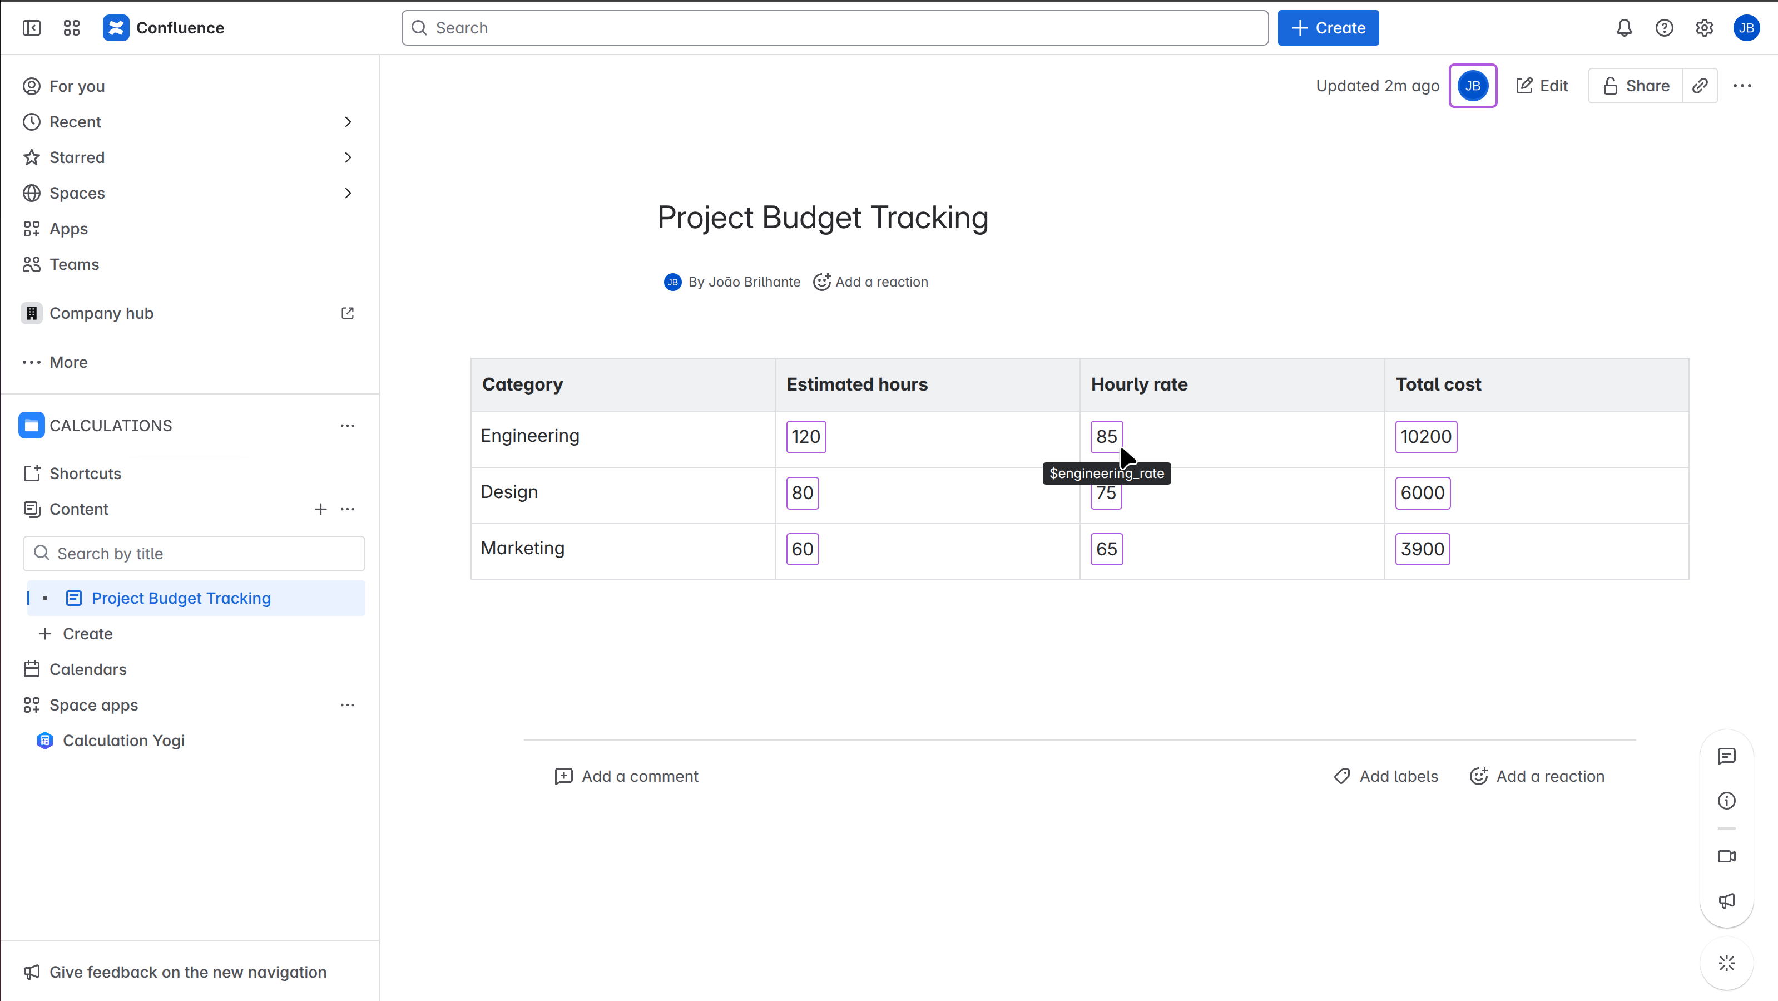Viewport: 1778px width, 1001px height.
Task: Copy the page link using the chain icon
Action: 1700,86
